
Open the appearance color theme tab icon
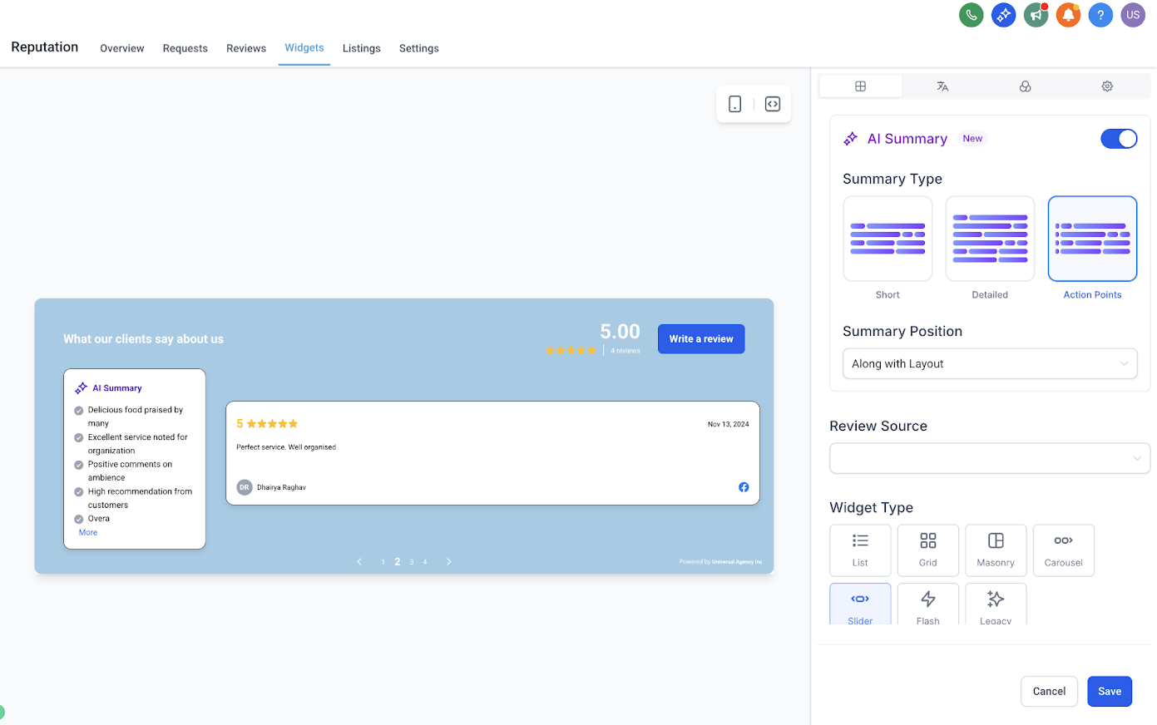pyautogui.click(x=1025, y=86)
